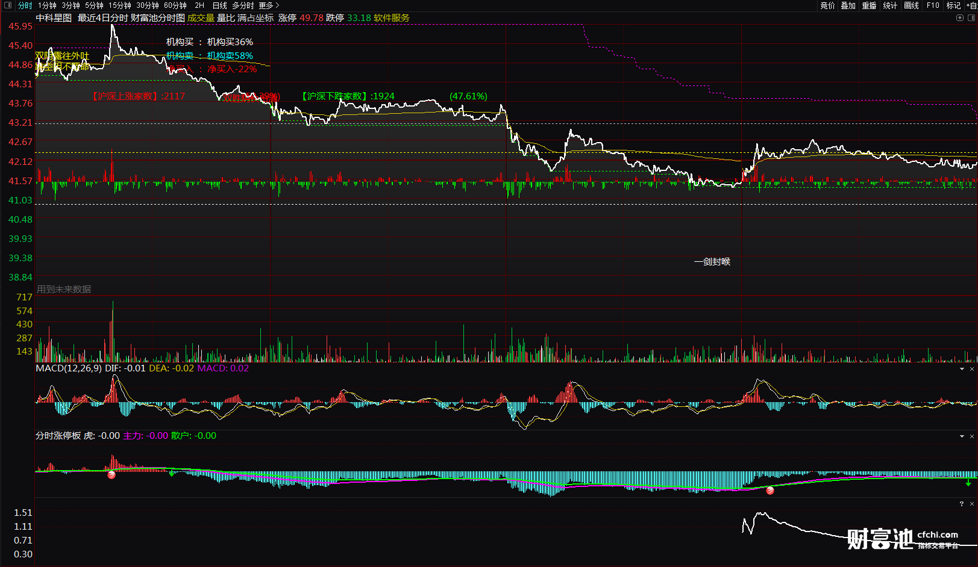Click the upload arrow icon above chart
Viewport: 978px width, 567px height.
(960, 18)
